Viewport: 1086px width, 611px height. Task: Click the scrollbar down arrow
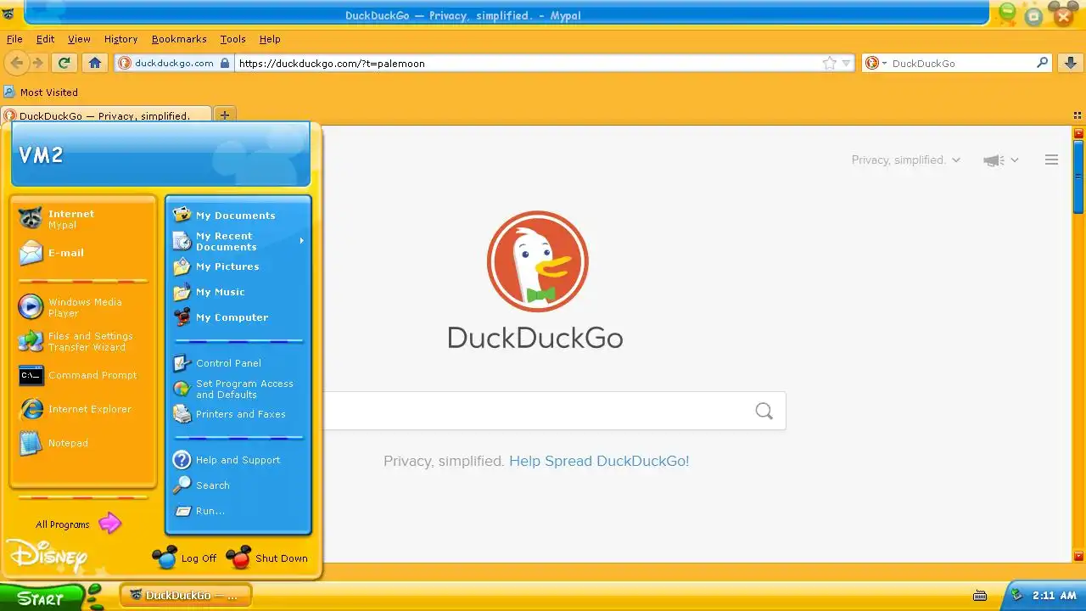(x=1079, y=556)
